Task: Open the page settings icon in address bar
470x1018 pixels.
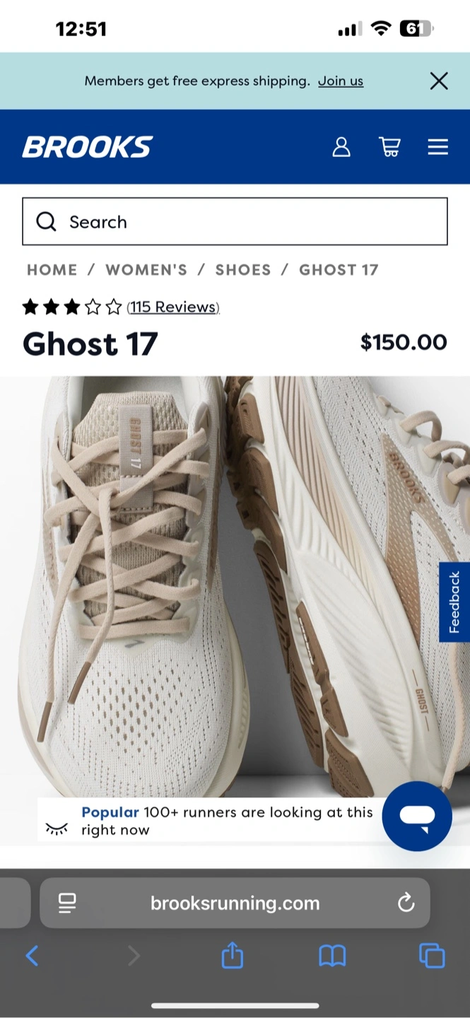Action: (67, 903)
